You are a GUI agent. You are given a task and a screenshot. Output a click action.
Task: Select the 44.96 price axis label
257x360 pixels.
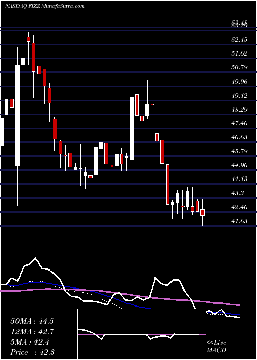240,165
